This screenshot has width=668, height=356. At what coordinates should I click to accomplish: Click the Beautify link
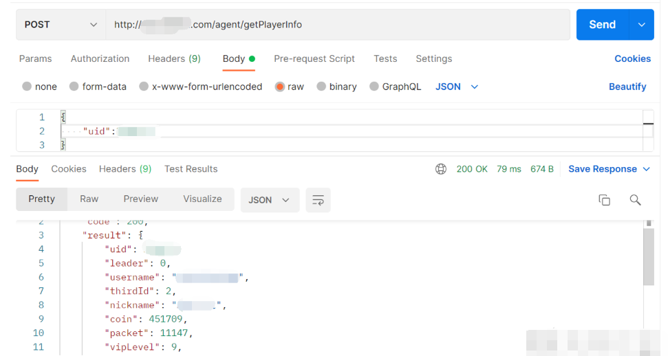(x=627, y=87)
